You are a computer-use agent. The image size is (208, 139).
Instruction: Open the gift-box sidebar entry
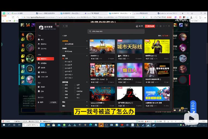[x=42, y=72]
